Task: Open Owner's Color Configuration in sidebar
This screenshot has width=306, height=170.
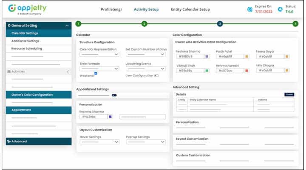Action: [38, 95]
